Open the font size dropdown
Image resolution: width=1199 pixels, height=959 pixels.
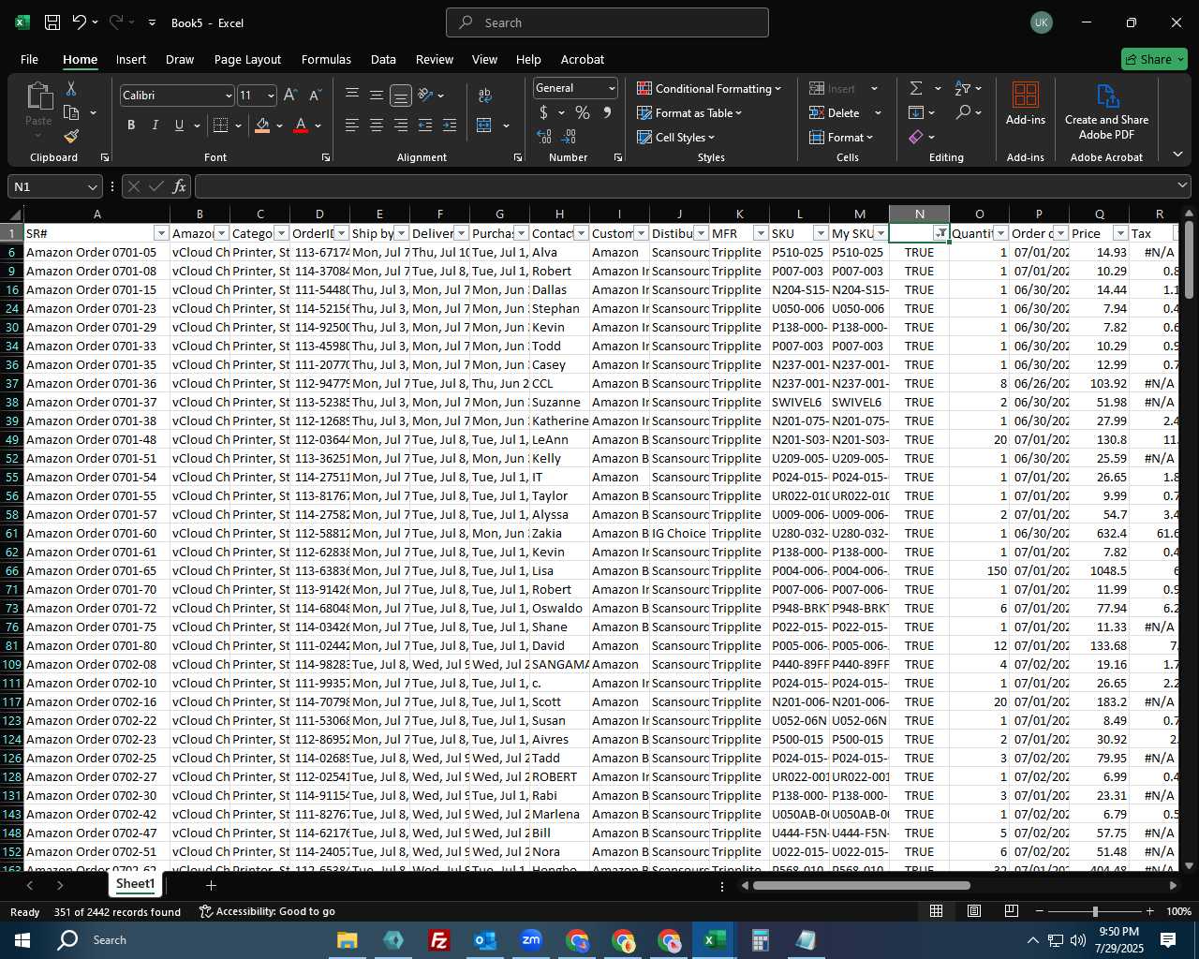point(271,96)
